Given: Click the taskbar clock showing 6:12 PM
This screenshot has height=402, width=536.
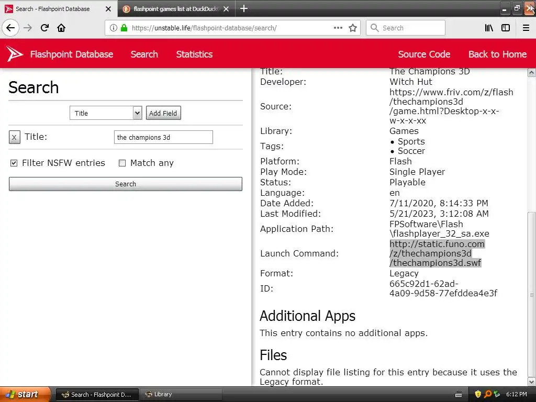Looking at the screenshot, I should pyautogui.click(x=517, y=394).
